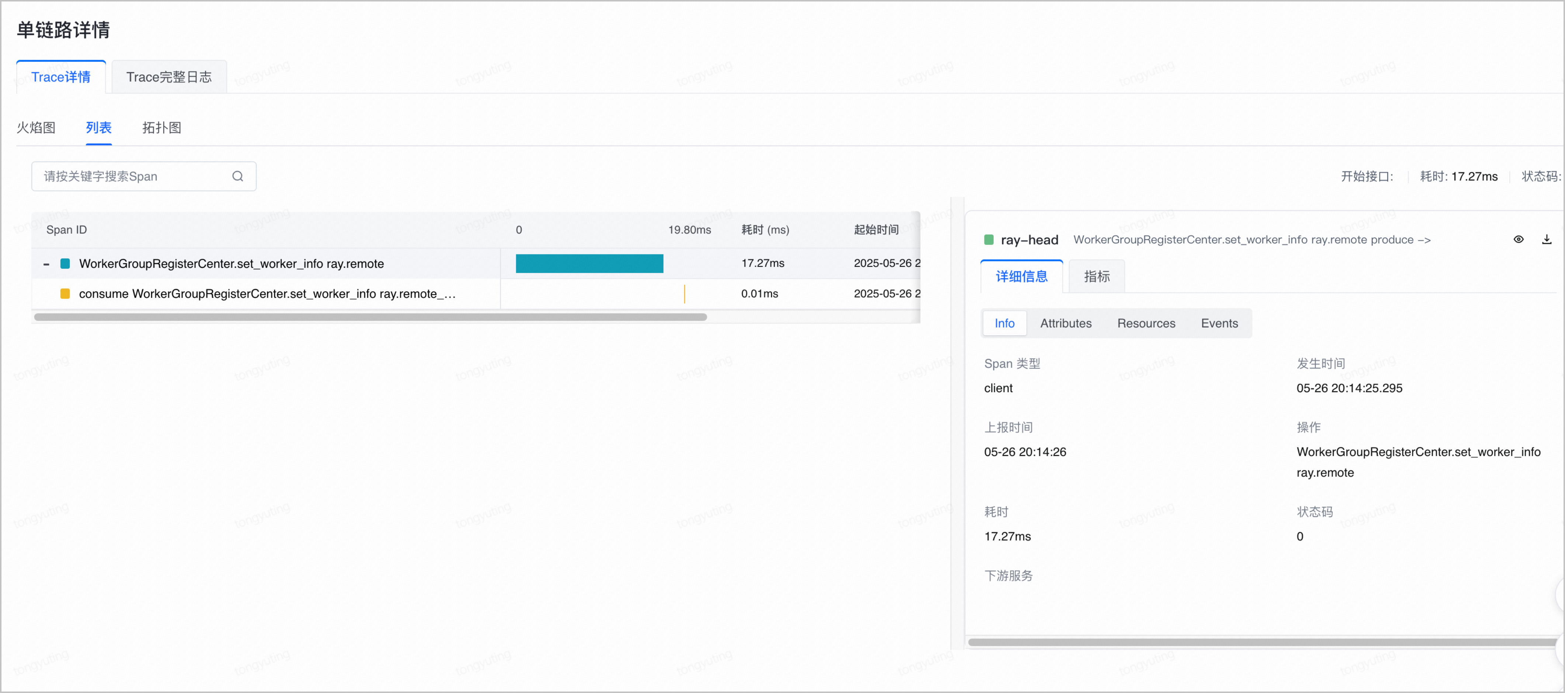Click the span table horizontal scrollbar
This screenshot has width=1565, height=693.
[370, 317]
